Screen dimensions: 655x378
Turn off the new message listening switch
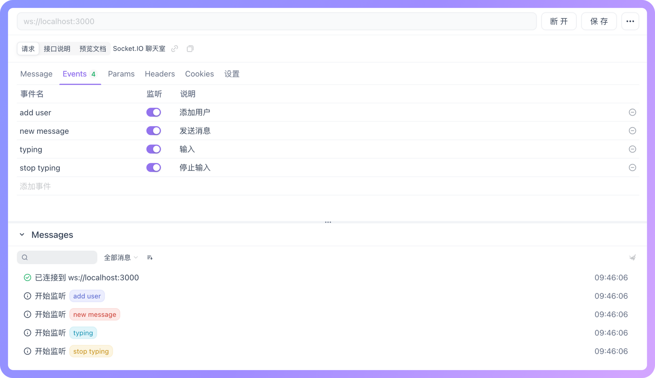(x=154, y=131)
